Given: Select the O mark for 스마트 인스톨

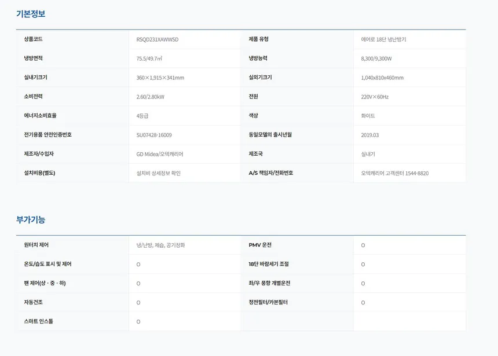Looking at the screenshot, I should click(138, 321).
